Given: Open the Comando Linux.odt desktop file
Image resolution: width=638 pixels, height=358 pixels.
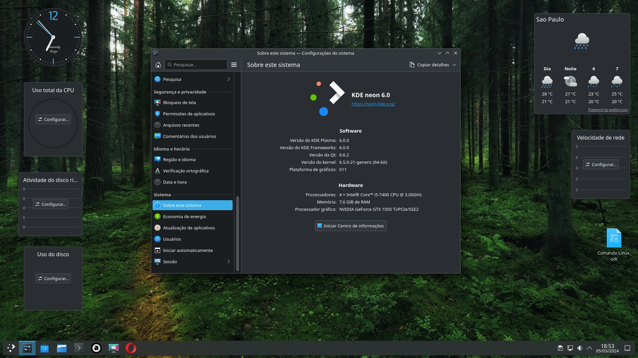Looking at the screenshot, I should click(x=614, y=245).
